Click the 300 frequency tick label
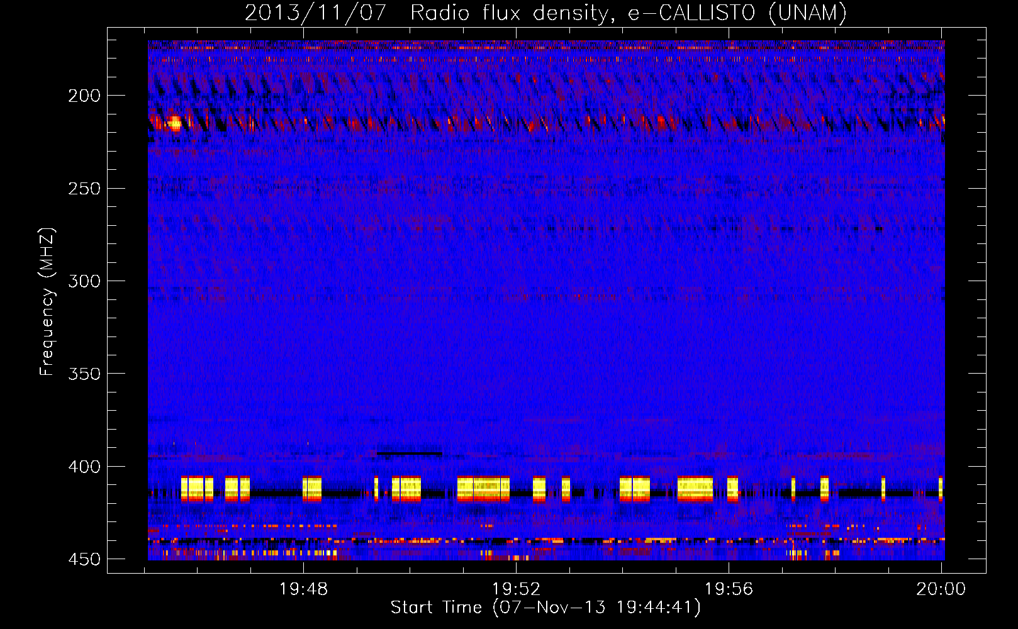This screenshot has height=629, width=1018. (x=84, y=281)
